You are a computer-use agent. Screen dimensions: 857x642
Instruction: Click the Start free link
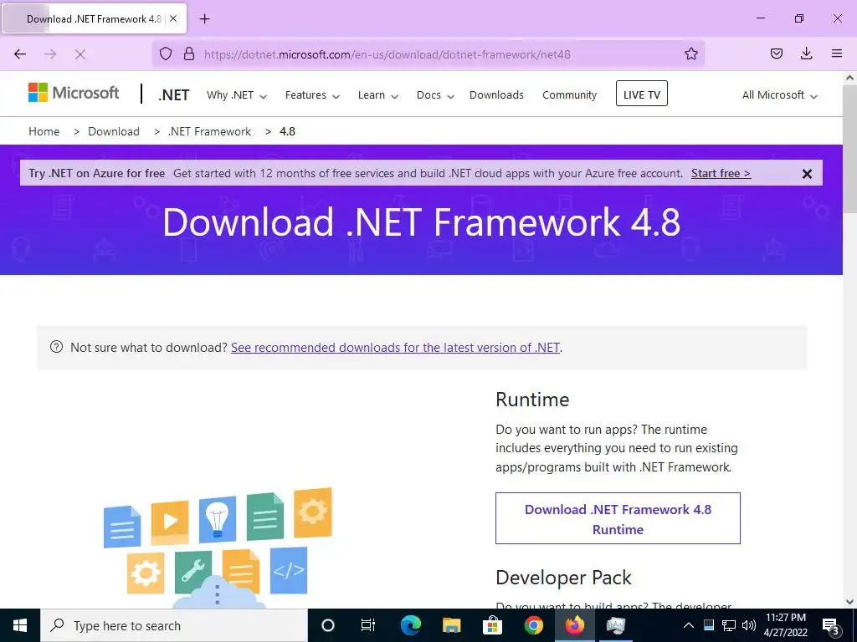(721, 174)
